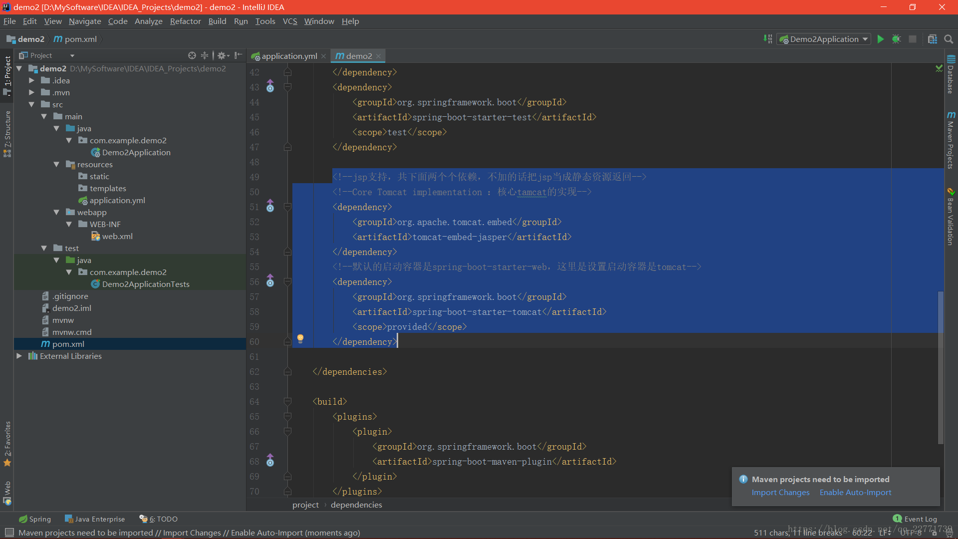Open the Spring tool window
This screenshot has height=539, width=958.
pos(35,519)
